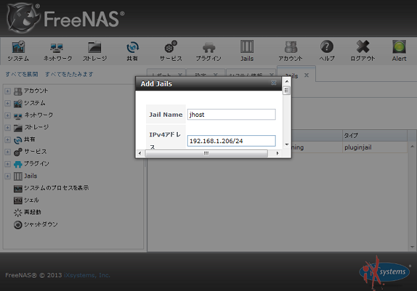Click the pluginjail table cell
Screen dimensions: 417x291
375,147
